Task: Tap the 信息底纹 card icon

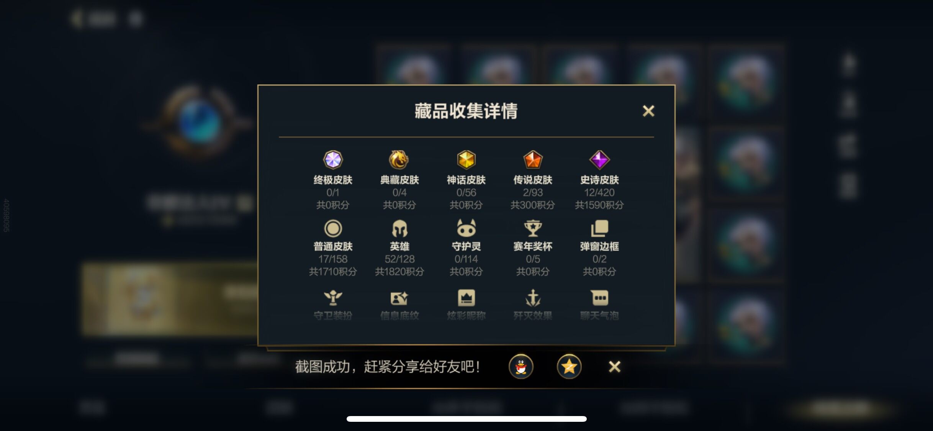Action: pos(399,298)
